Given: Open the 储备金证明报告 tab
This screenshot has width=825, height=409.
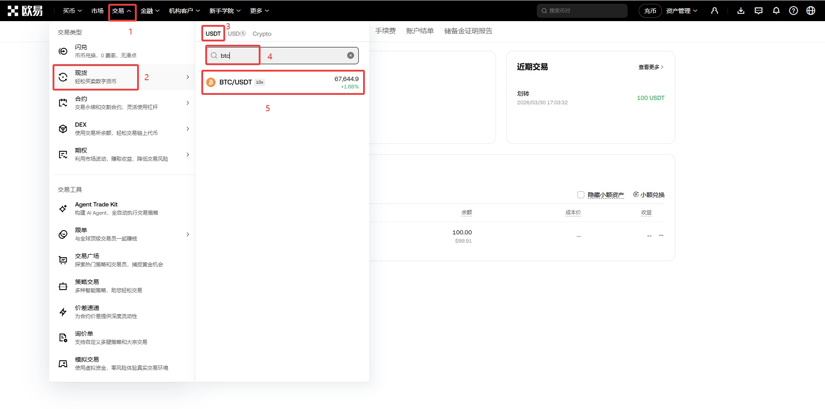Looking at the screenshot, I should coord(468,31).
